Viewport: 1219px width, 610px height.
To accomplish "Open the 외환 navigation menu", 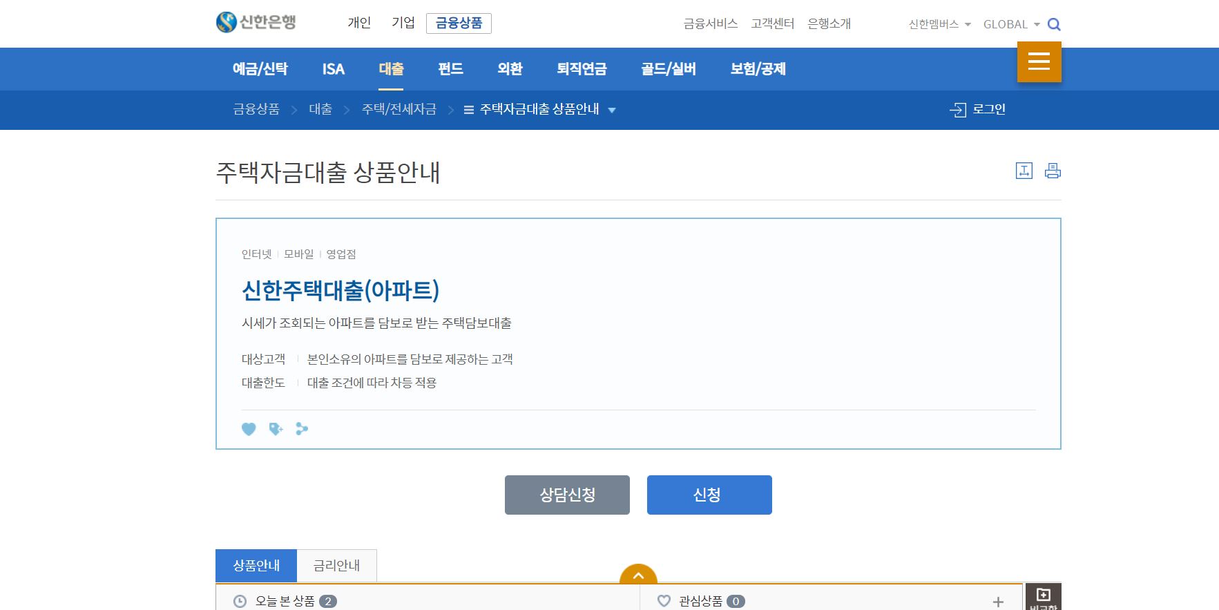I will 510,68.
